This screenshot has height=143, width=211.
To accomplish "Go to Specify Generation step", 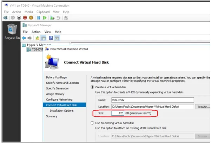I will coord(58,88).
